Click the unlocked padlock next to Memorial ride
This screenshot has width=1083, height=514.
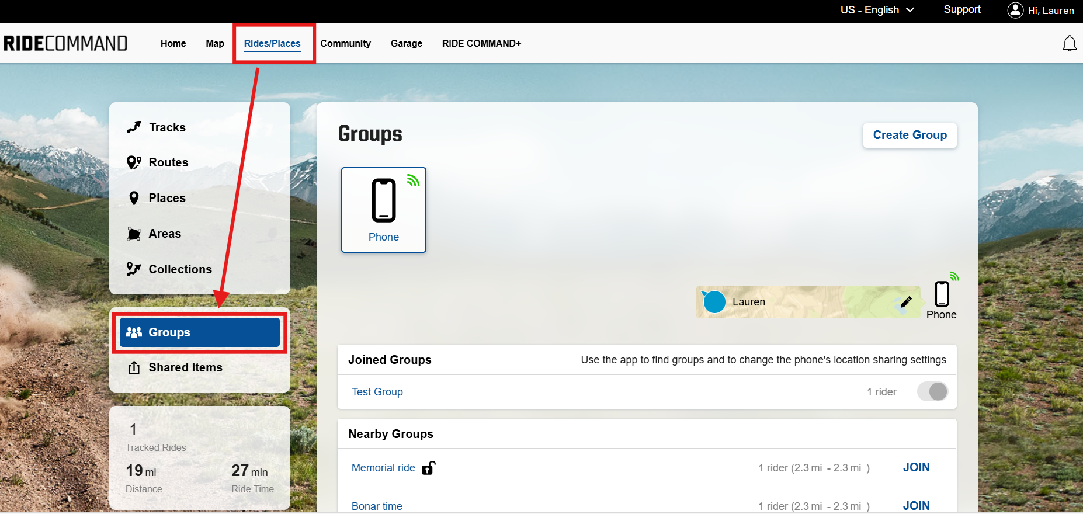click(428, 468)
